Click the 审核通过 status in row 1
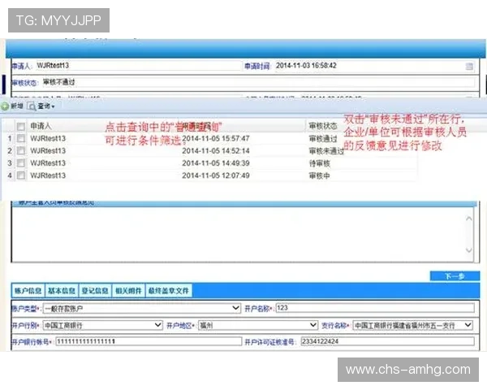Image resolution: width=487 pixels, height=390 pixels. (323, 139)
